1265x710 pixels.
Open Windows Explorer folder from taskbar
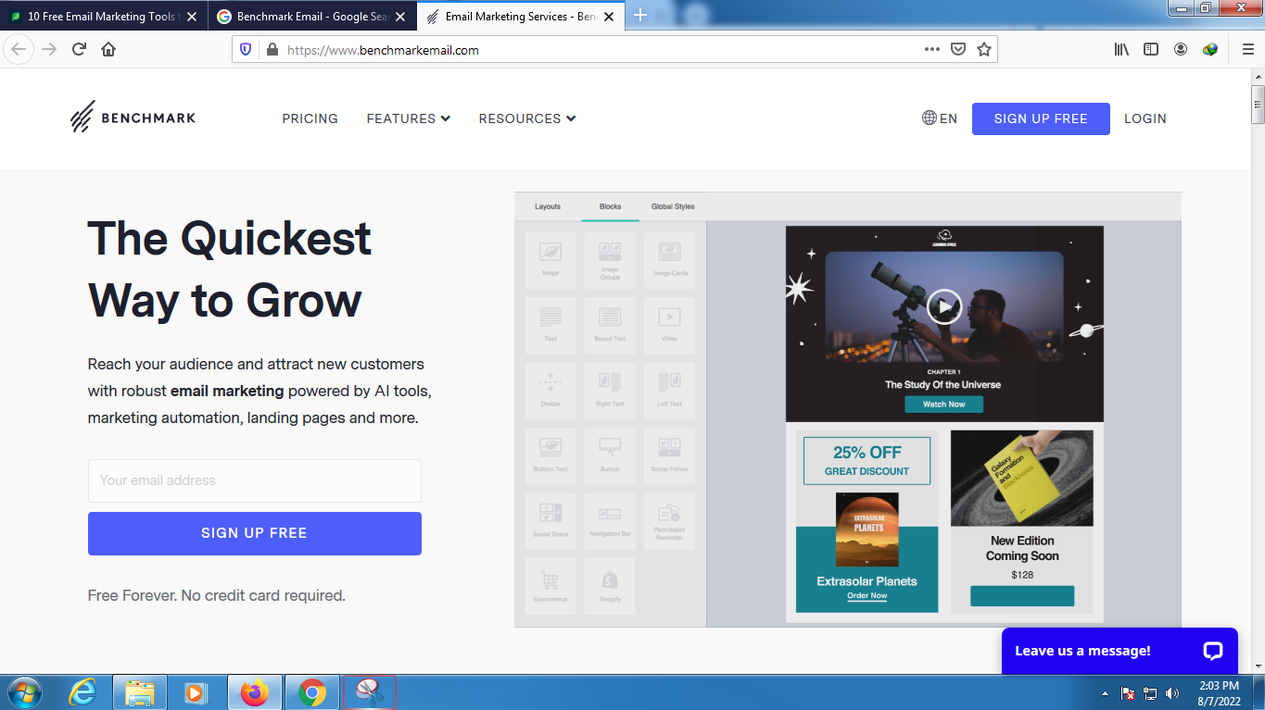click(140, 692)
